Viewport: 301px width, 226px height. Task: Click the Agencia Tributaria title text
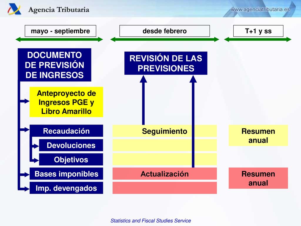point(59,10)
